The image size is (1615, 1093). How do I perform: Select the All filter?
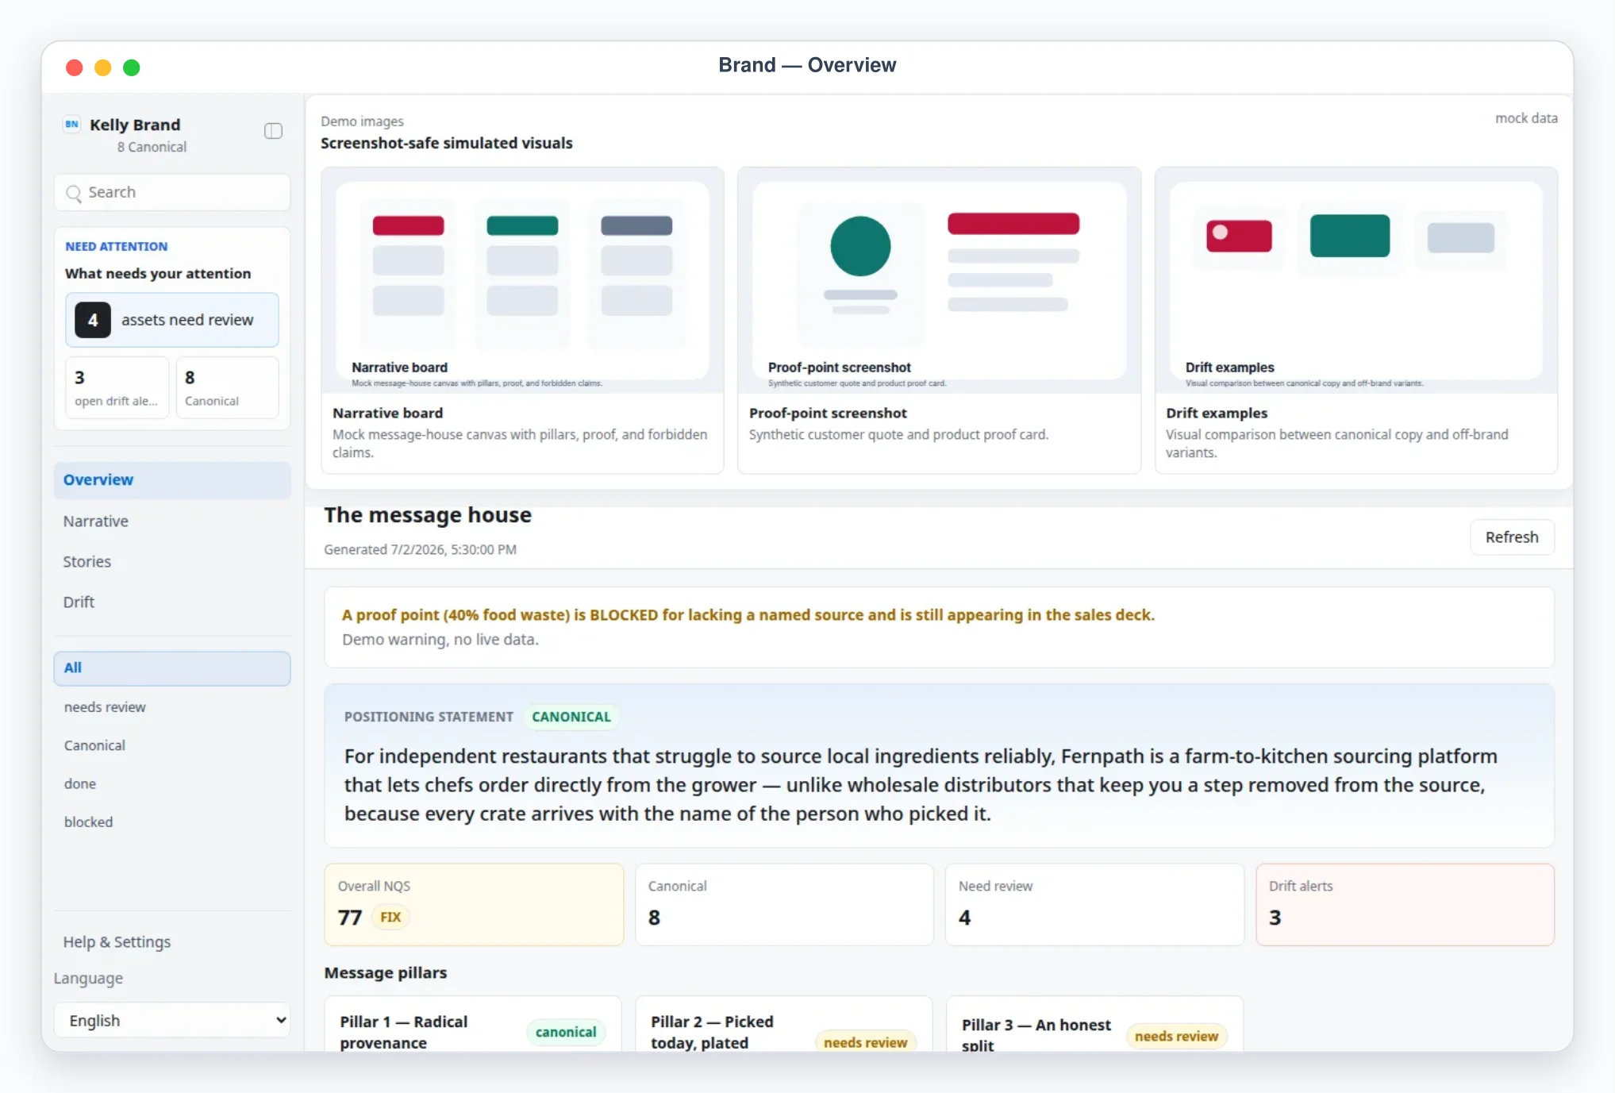pos(172,668)
